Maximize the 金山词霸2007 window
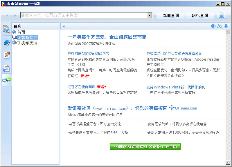This screenshot has height=167, width=232. (x=222, y=4)
